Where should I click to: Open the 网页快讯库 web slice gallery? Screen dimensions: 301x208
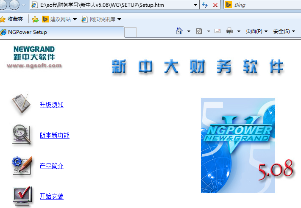pos(101,19)
